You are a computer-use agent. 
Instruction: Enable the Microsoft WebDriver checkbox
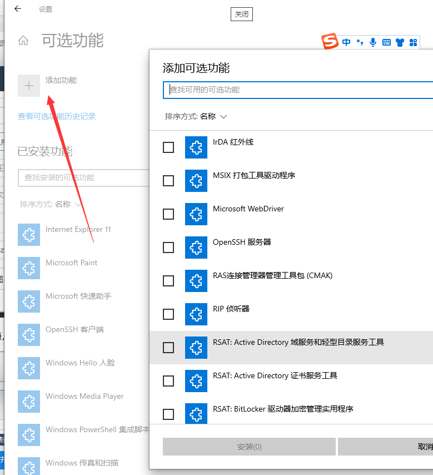coord(168,214)
